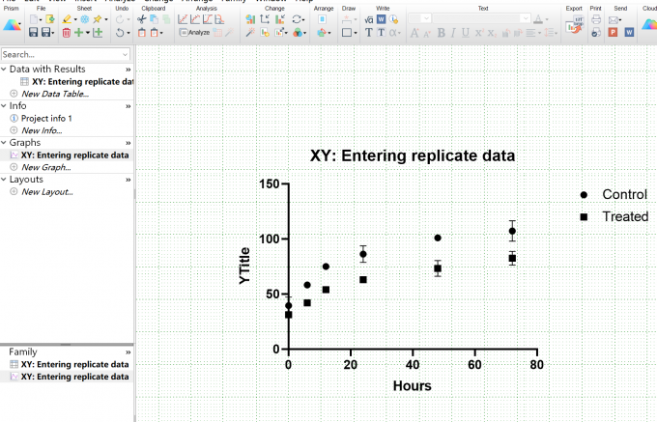Delete sheet with red trash icon
The height and width of the screenshot is (422, 657).
[x=67, y=33]
